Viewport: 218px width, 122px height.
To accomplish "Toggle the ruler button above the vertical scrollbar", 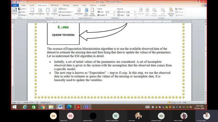I will (x=205, y=21).
